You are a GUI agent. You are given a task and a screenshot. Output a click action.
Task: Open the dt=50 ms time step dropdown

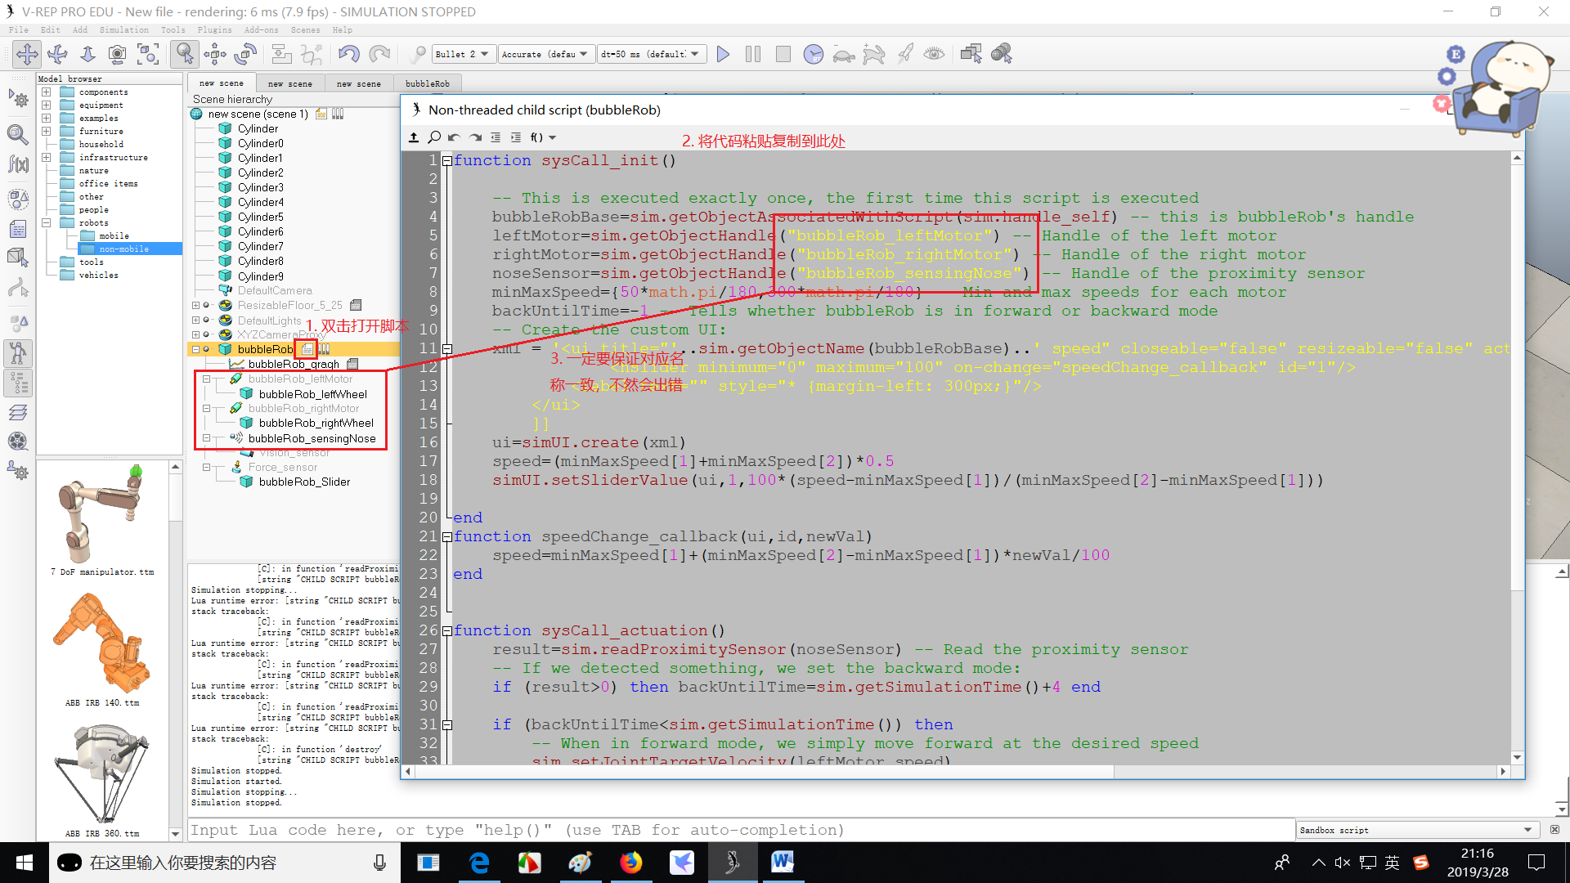(x=650, y=55)
